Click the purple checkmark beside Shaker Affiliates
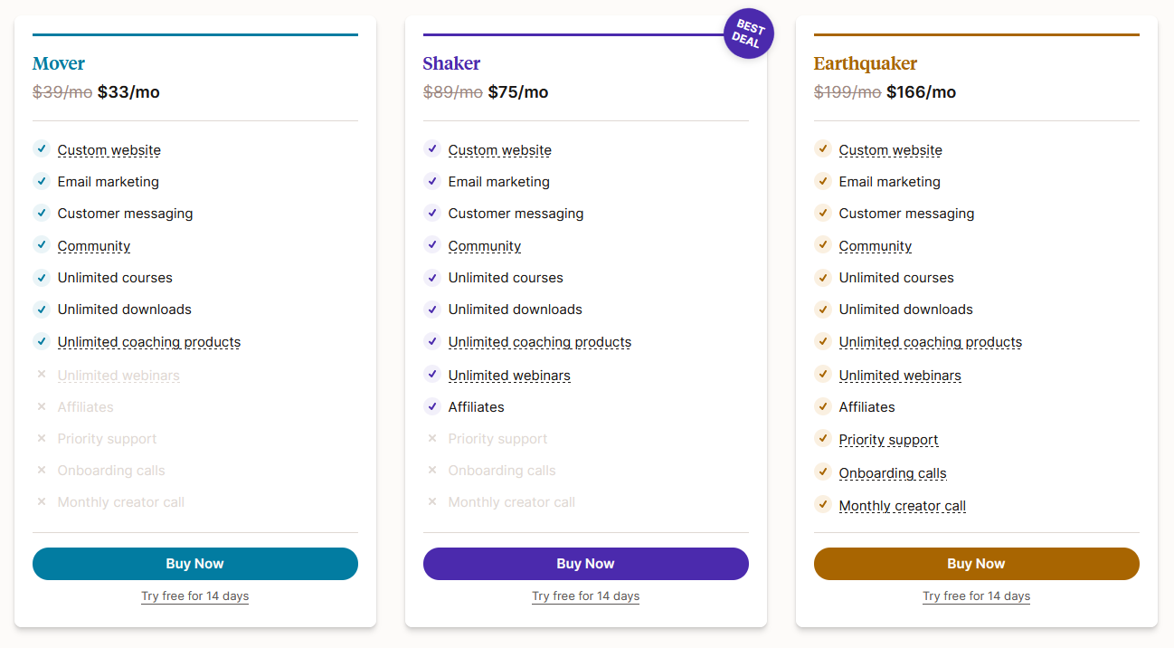Screen dimensions: 1174x648 [431, 406]
